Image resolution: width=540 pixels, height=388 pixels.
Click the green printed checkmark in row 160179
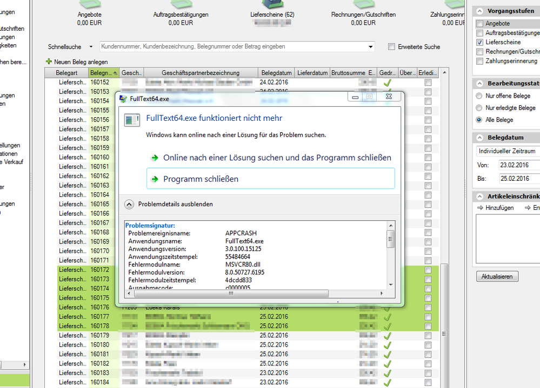pos(388,336)
